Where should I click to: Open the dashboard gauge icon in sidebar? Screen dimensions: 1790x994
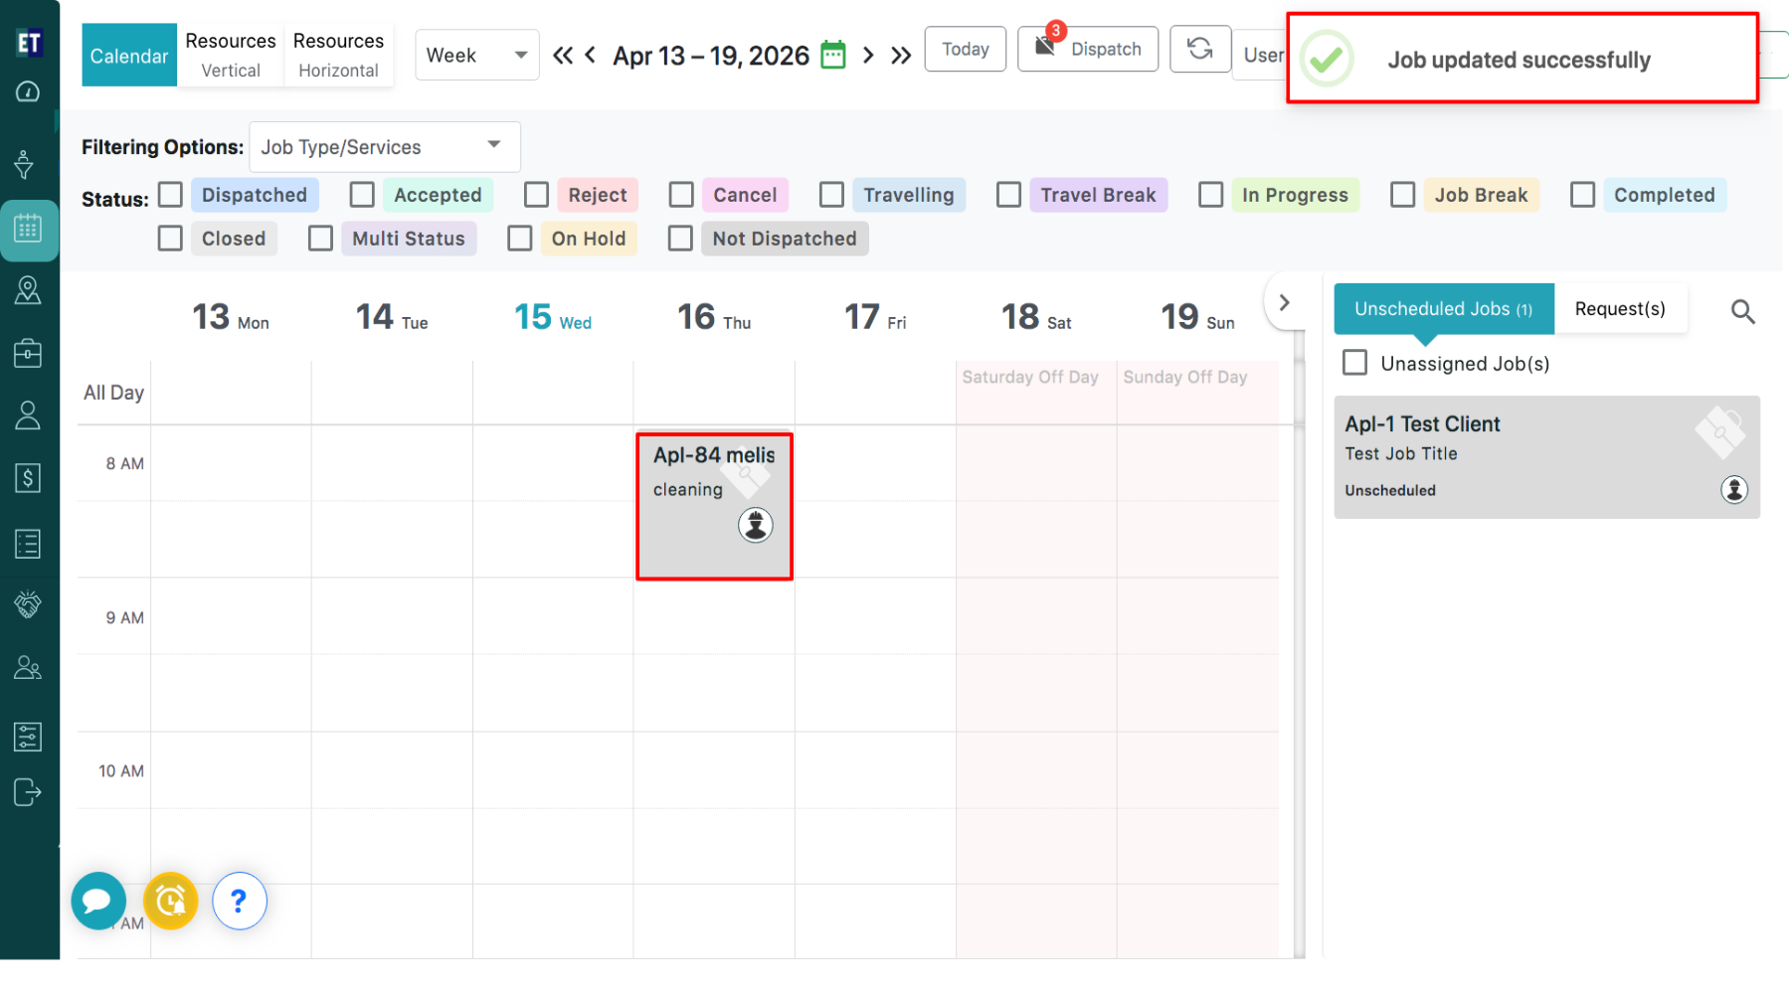tap(28, 92)
